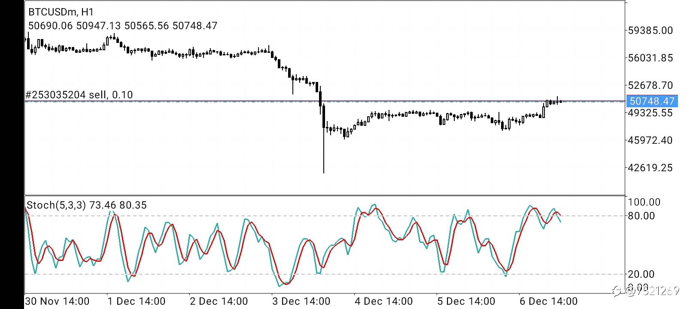Select time label 4 Dec 14:00
The height and width of the screenshot is (309, 687).
click(x=383, y=301)
